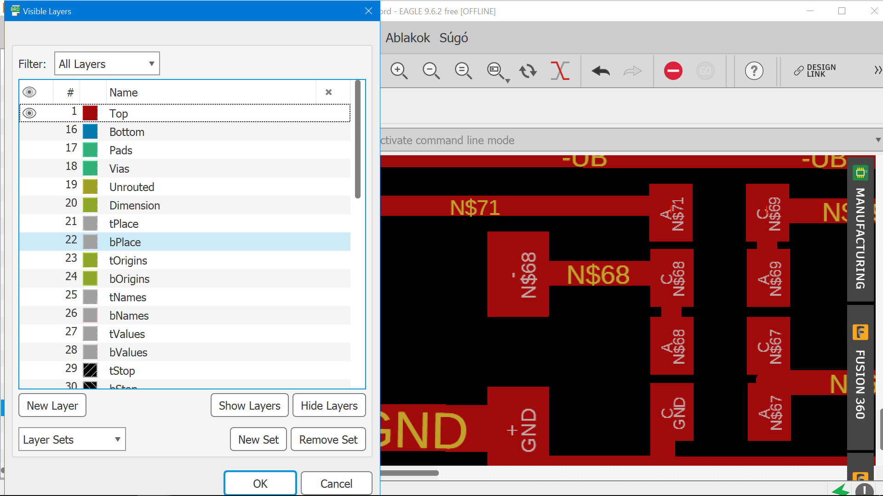Click the greyed GO icon

point(705,71)
